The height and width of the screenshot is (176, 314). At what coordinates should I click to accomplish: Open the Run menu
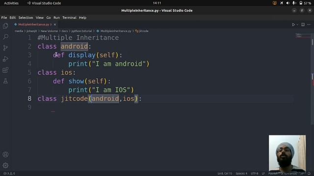click(56, 18)
